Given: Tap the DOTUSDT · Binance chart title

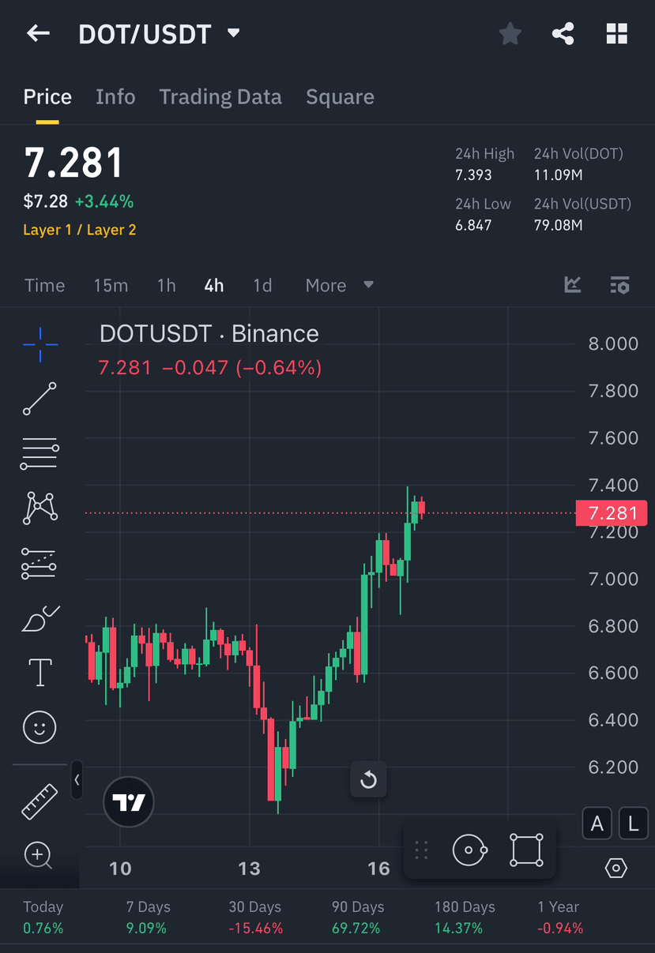Looking at the screenshot, I should pyautogui.click(x=209, y=334).
